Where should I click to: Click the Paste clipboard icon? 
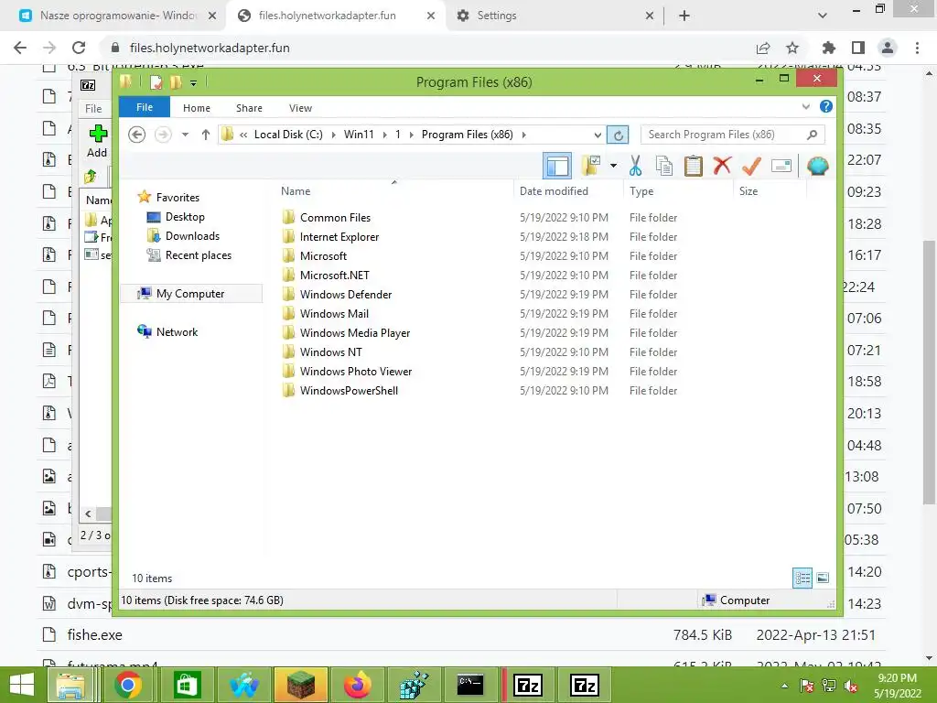pos(694,166)
